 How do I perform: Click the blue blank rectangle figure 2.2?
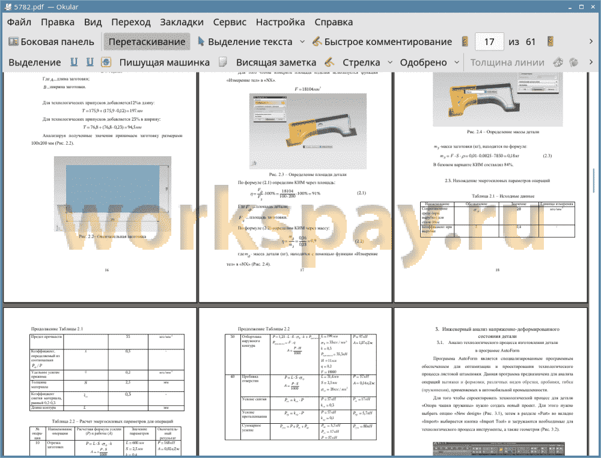[x=112, y=188]
